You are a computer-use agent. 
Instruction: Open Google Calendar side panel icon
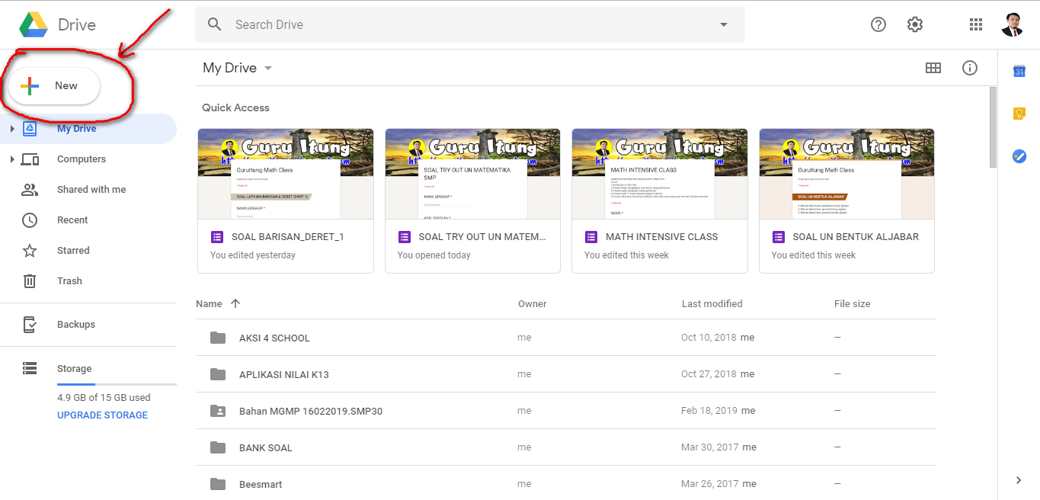(x=1019, y=72)
